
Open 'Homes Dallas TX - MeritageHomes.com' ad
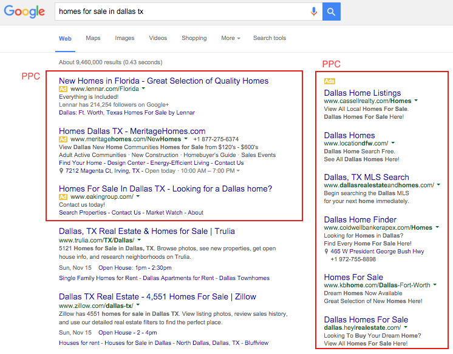[132, 132]
